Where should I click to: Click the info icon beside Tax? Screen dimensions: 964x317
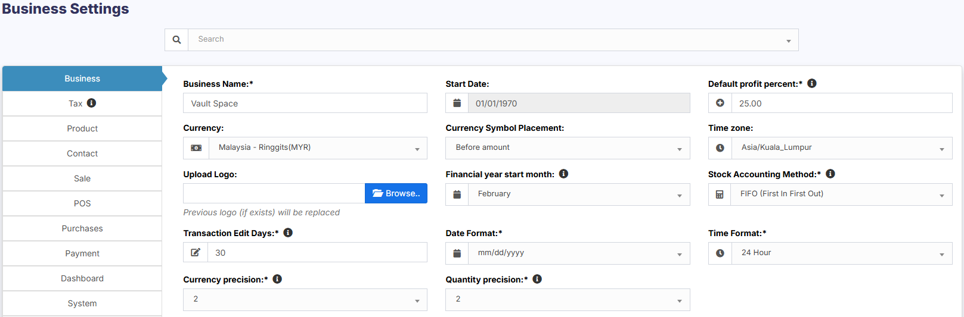pos(91,103)
